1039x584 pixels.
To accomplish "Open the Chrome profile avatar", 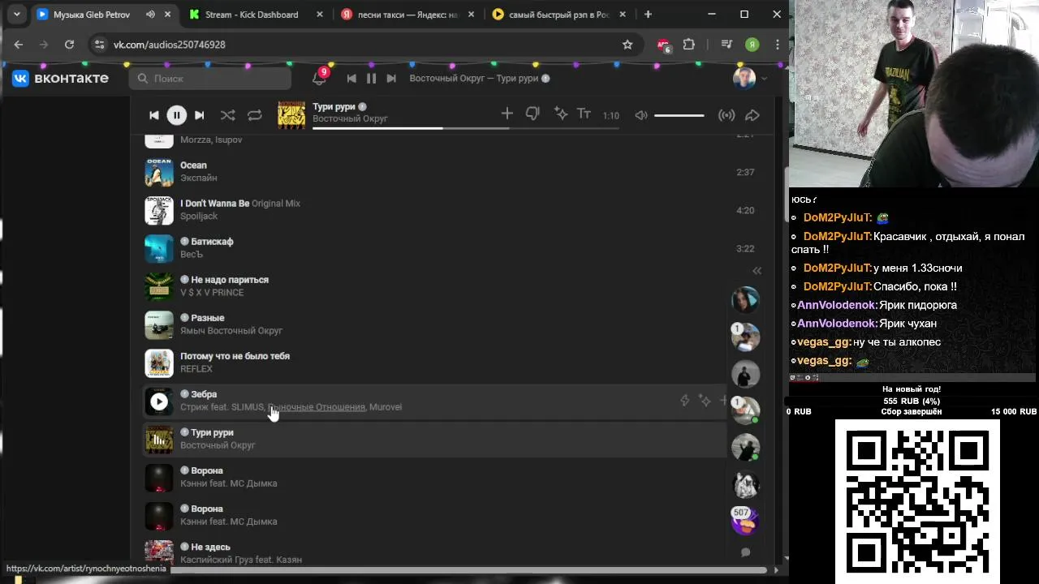I will pos(752,45).
